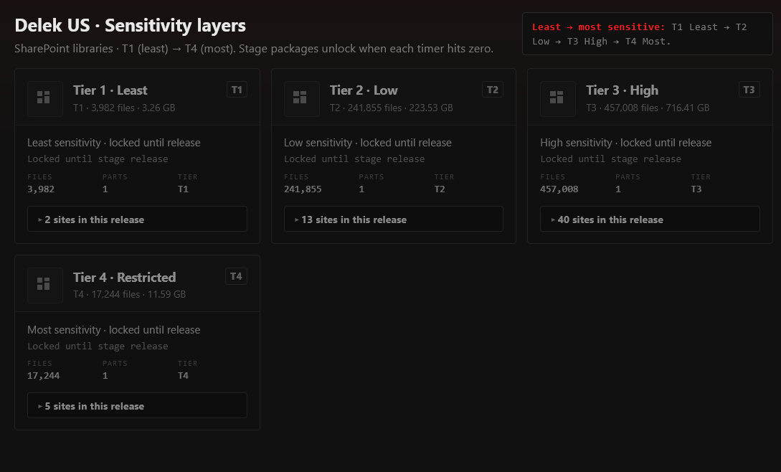Click the T2 badge on Tier 2 card
781x472 pixels.
[x=493, y=90]
